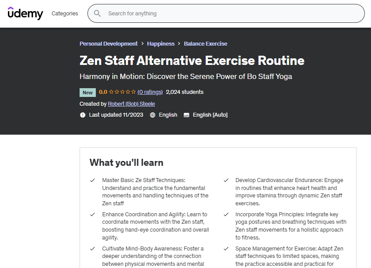
Task: Click checkmark beside Develop Cardiovascular Endurance
Action: click(x=226, y=180)
